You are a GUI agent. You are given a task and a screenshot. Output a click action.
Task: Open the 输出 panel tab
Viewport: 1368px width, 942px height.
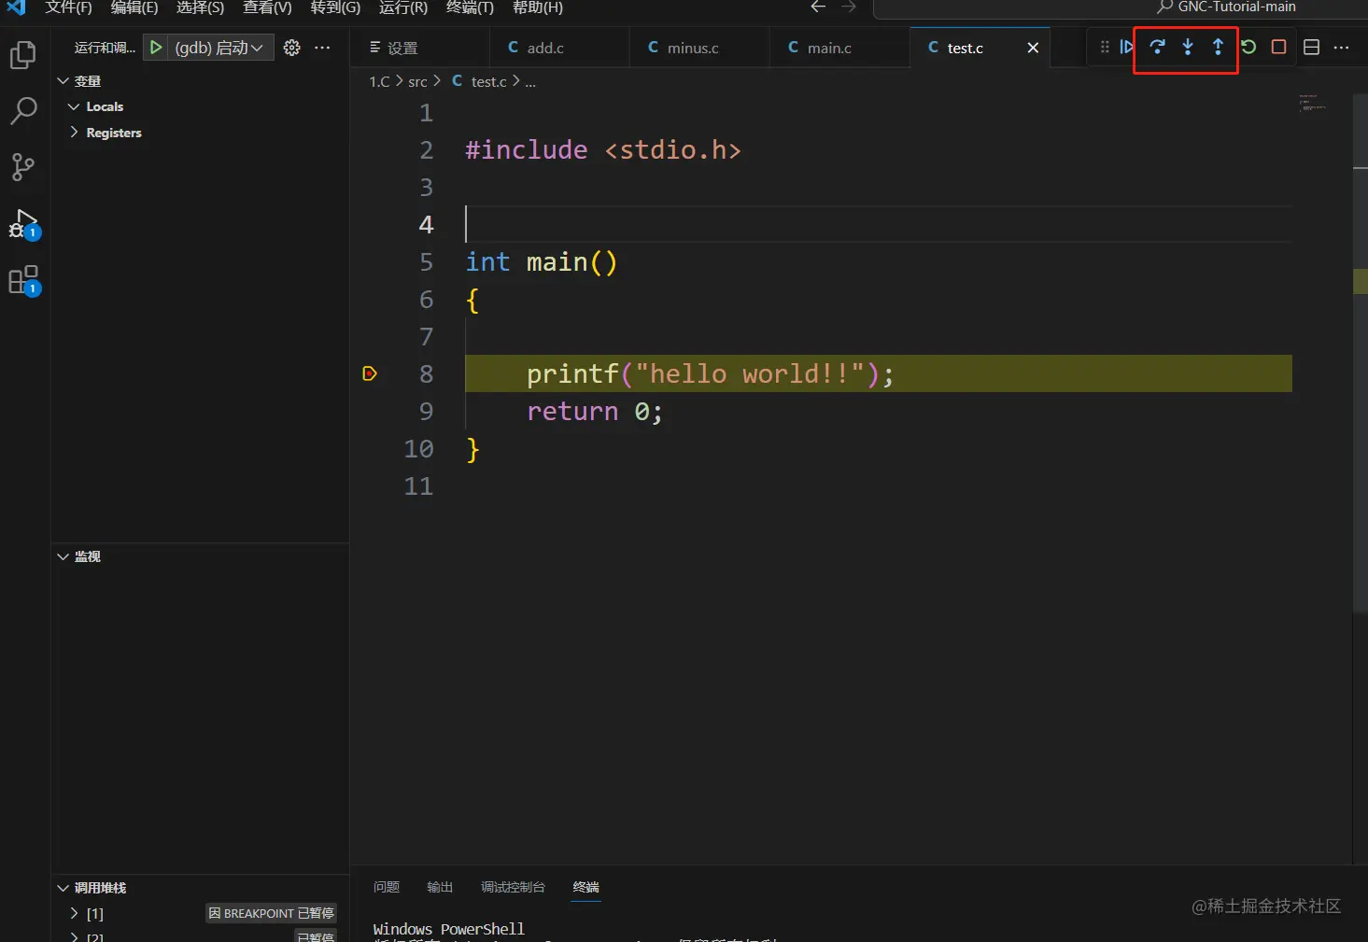click(x=440, y=887)
